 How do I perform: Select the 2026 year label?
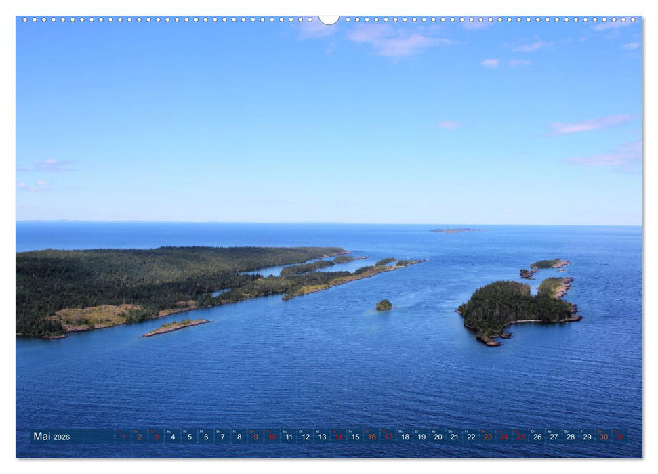coord(61,436)
